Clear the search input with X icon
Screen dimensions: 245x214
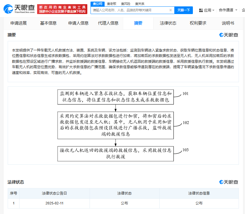pos(170,10)
